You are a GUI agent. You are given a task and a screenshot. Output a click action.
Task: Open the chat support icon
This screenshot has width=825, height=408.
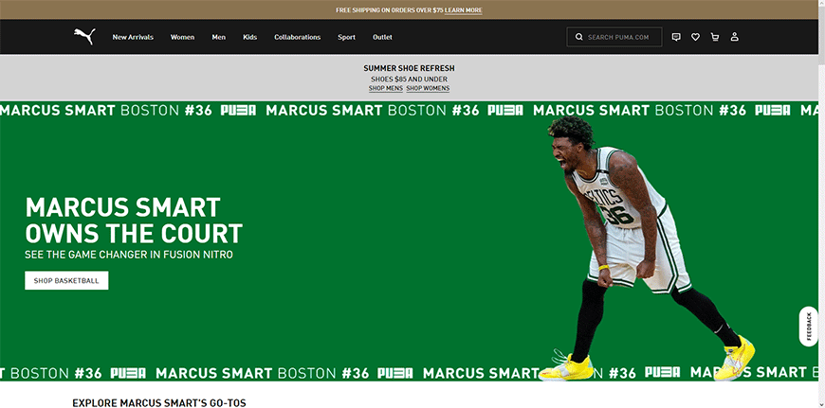click(x=676, y=37)
